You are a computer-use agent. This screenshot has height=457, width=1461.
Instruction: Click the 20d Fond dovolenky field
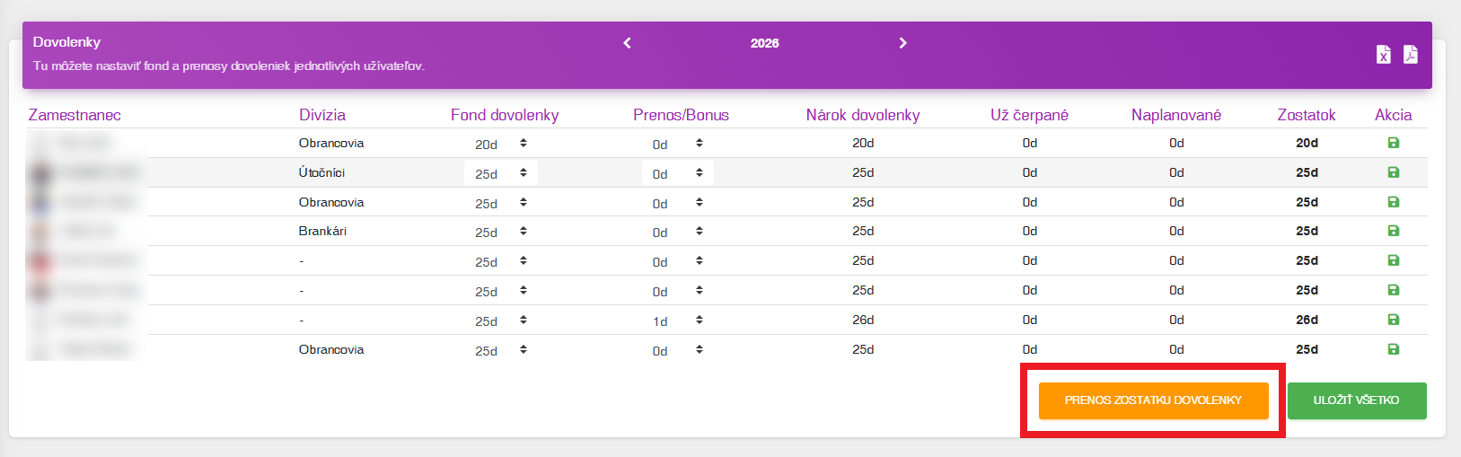click(x=500, y=144)
